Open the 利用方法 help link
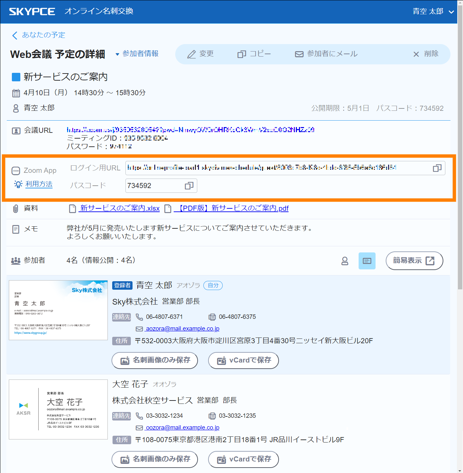This screenshot has width=463, height=473. pos(39,184)
